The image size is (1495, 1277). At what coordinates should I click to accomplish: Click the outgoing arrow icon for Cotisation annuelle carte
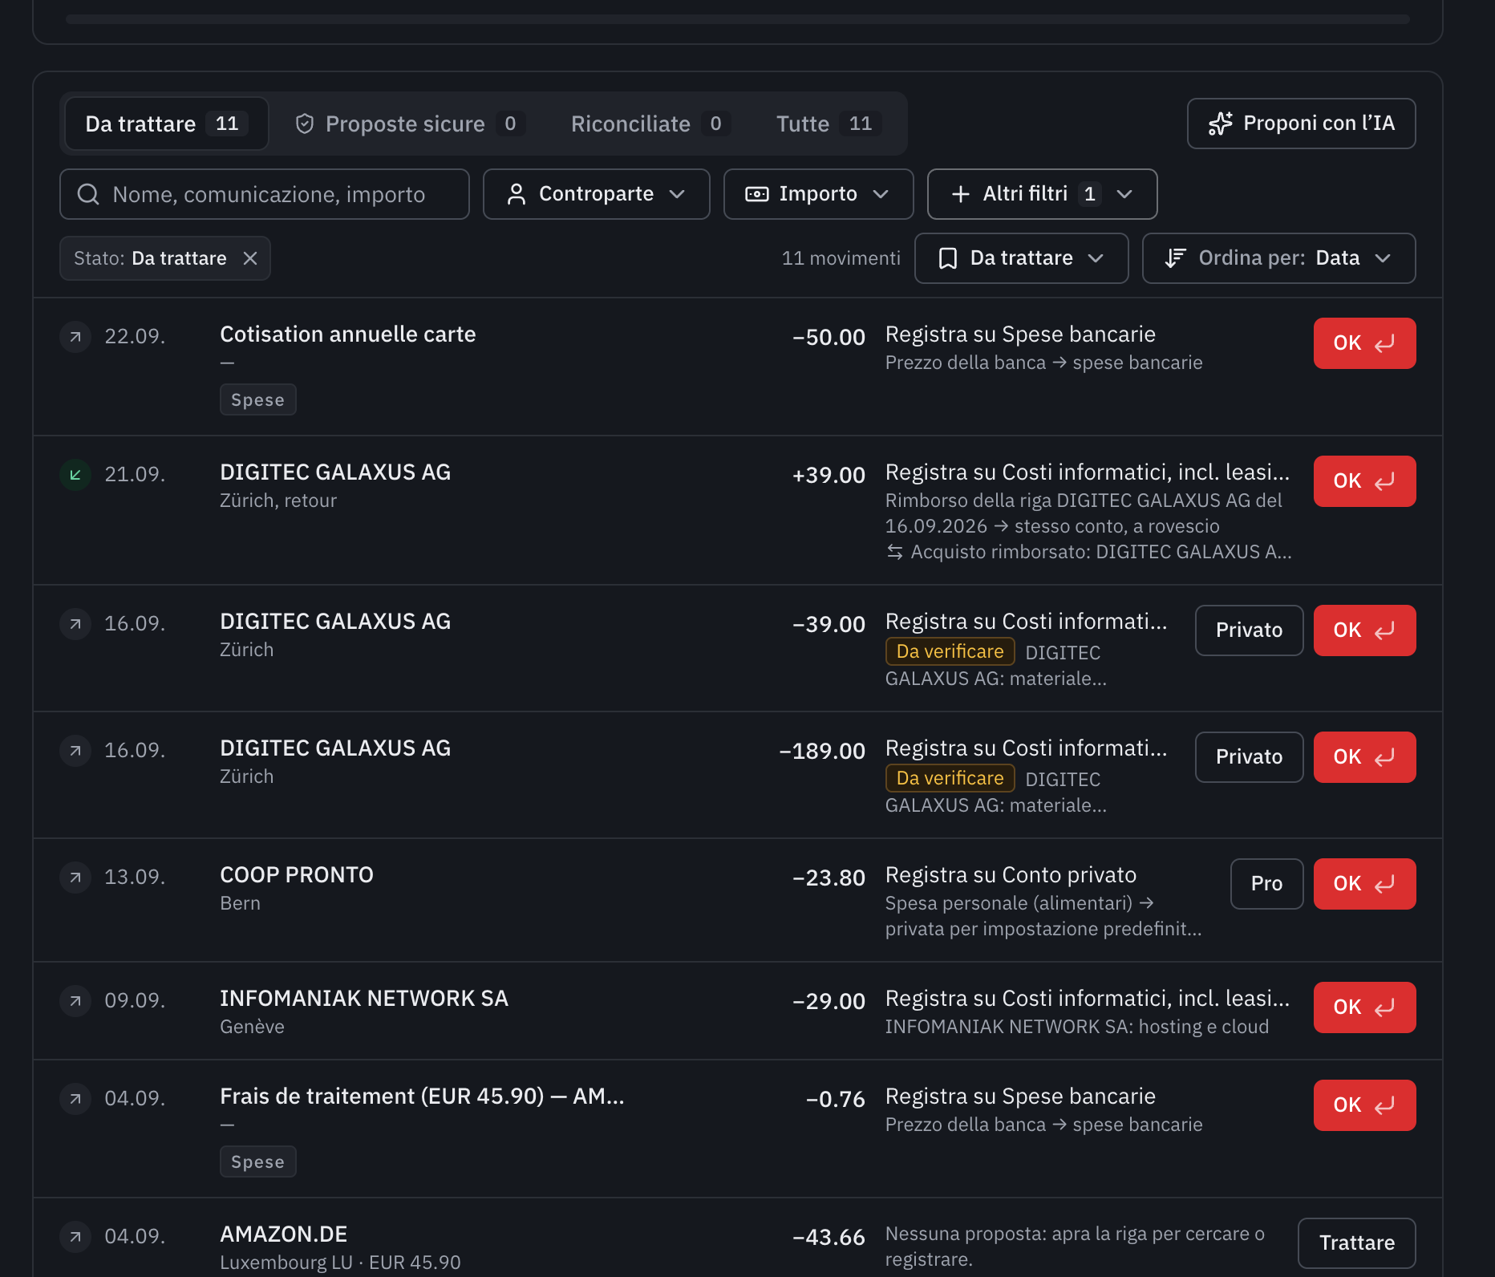(75, 337)
